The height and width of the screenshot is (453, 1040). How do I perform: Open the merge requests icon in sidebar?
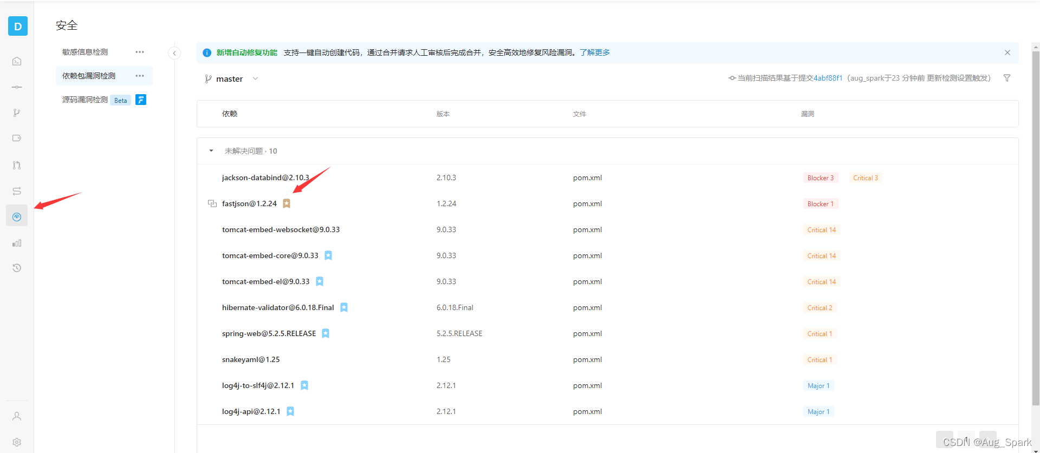click(17, 165)
